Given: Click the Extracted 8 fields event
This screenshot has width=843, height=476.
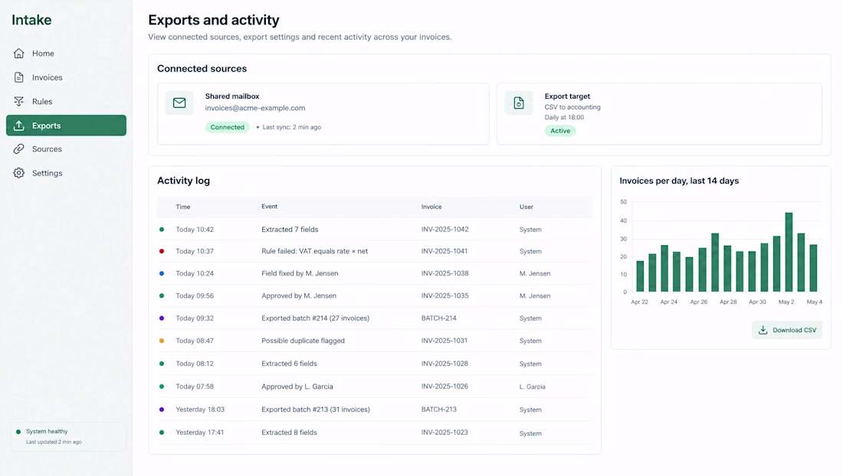Looking at the screenshot, I should pos(289,432).
